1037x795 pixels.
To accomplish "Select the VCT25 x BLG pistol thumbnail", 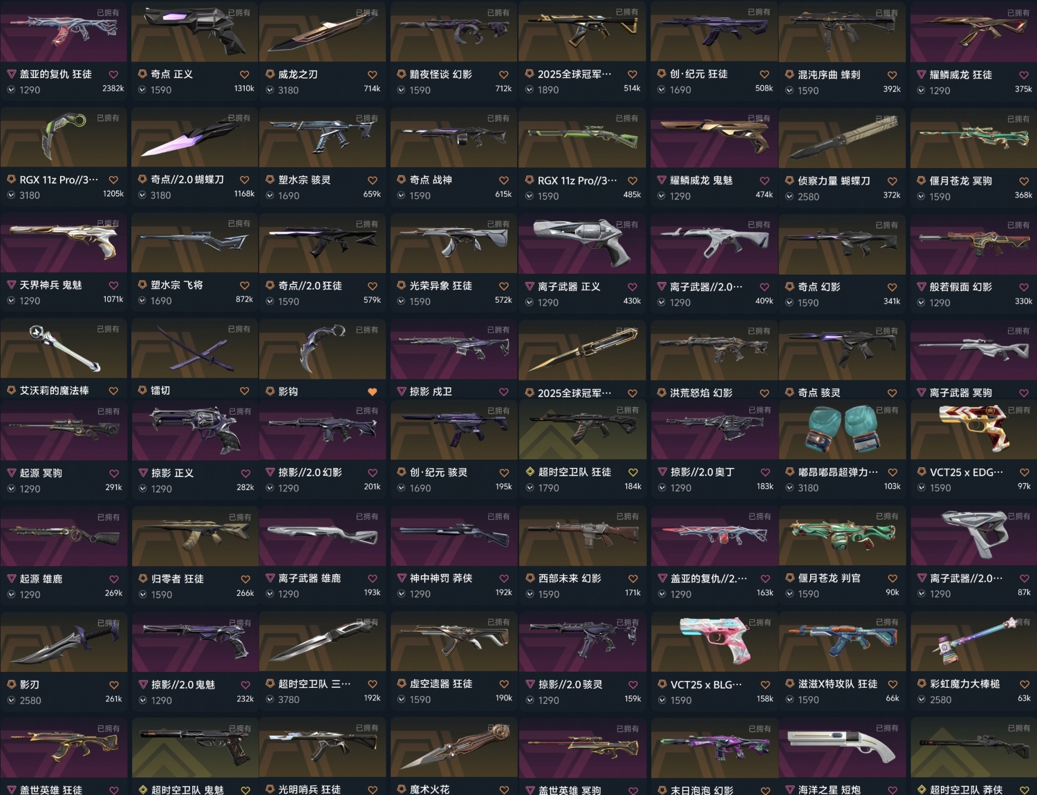I will click(713, 642).
